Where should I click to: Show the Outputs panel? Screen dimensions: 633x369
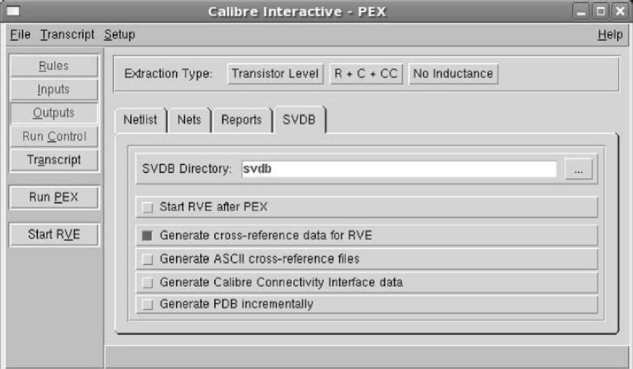point(54,113)
